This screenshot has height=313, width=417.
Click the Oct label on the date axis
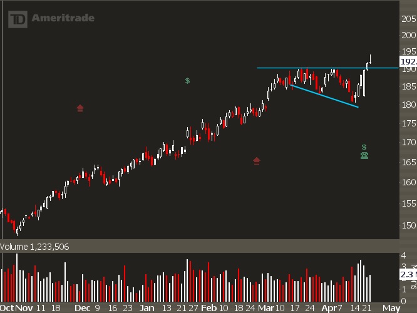(x=8, y=309)
